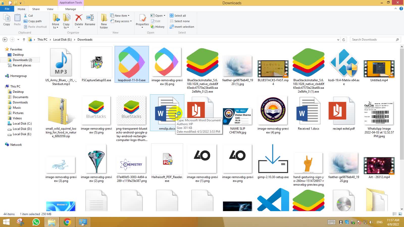Select reciept exitel.pdf file
The image size is (404, 227).
344,113
